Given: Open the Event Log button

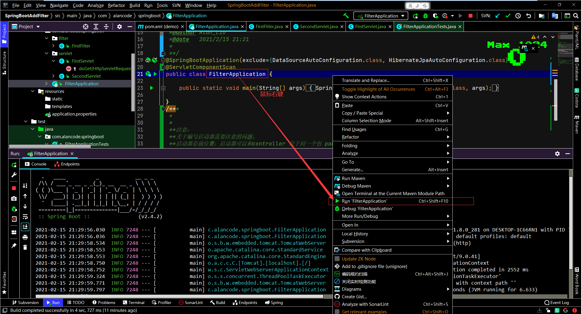Looking at the screenshot, I should point(556,303).
